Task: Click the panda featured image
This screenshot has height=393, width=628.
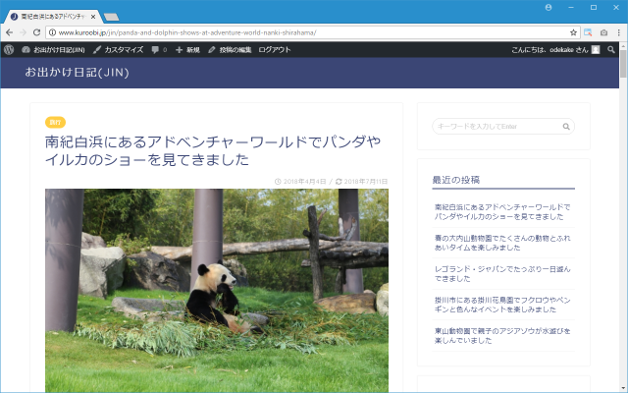Action: pos(217,291)
